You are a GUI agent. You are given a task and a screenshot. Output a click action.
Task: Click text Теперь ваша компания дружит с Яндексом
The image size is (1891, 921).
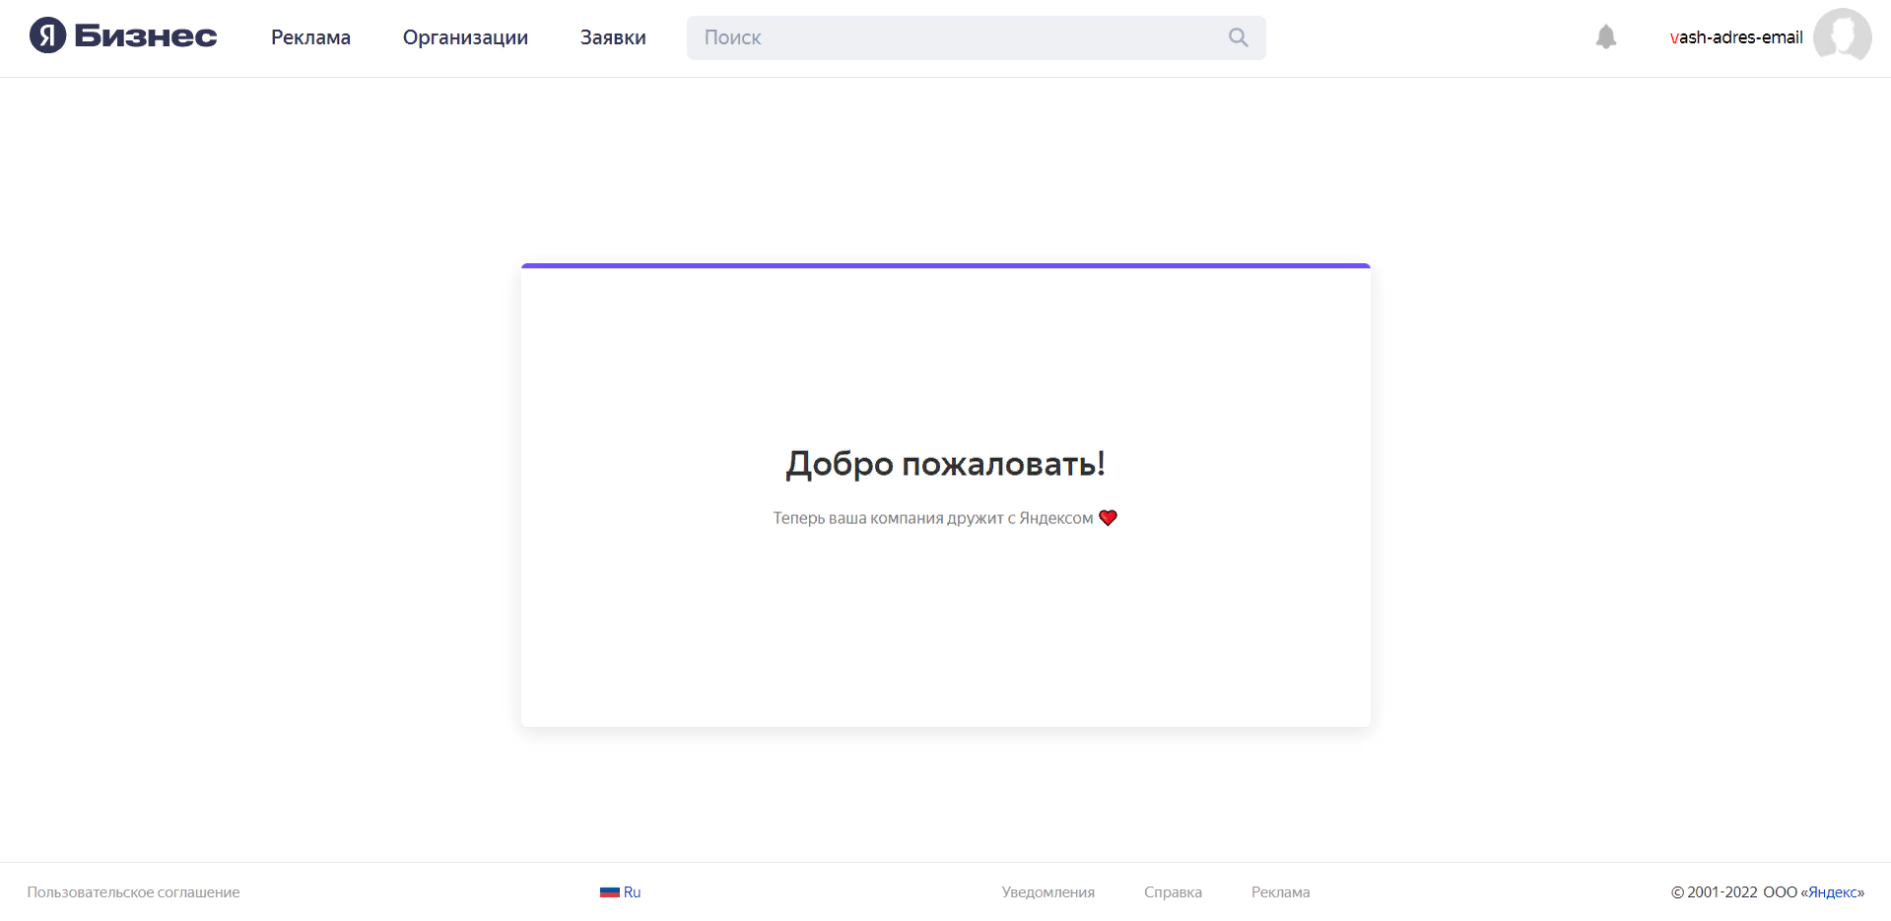pyautogui.click(x=933, y=518)
